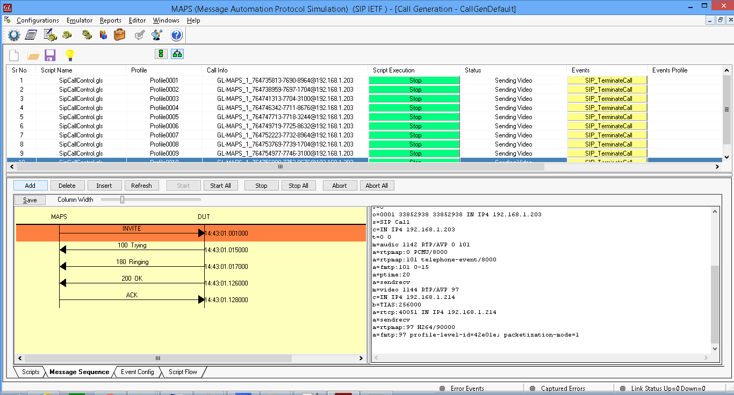The height and width of the screenshot is (395, 734).
Task: Click the brown briefcase toolbar icon
Action: 119,35
